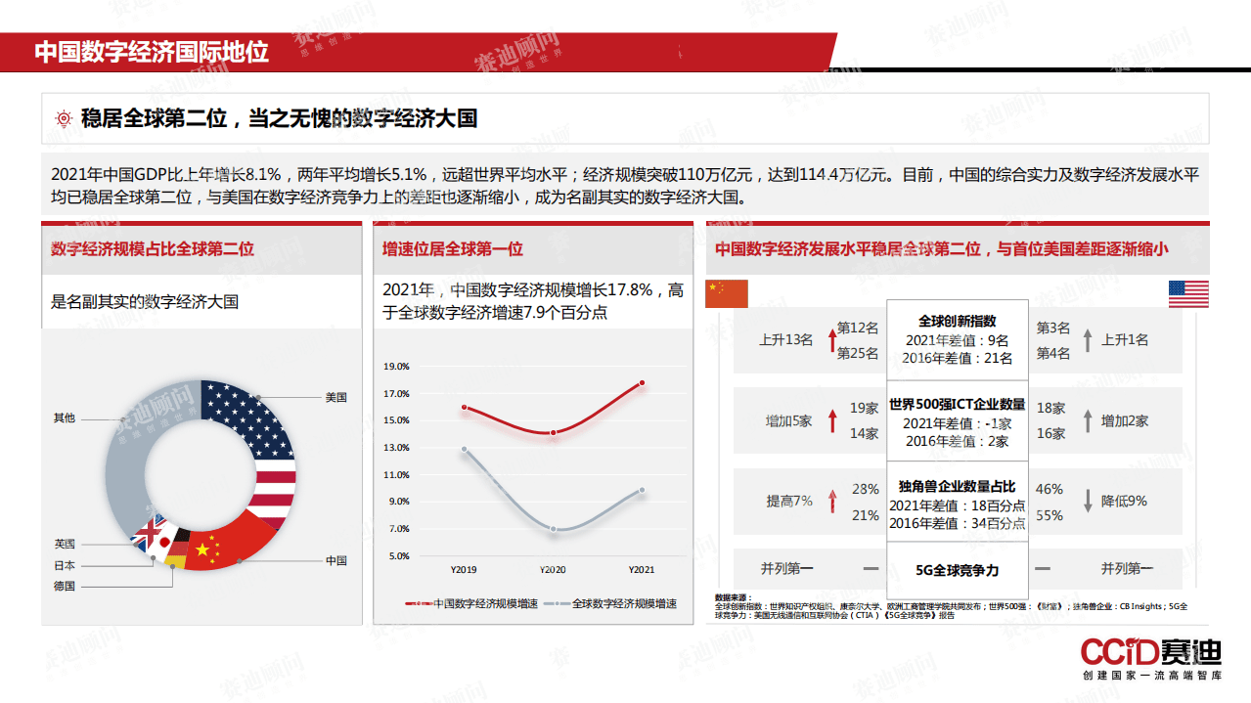Viewport: 1251px width, 703px height.
Task: Click the American flag icon in the comparison panel
Action: pyautogui.click(x=1186, y=292)
